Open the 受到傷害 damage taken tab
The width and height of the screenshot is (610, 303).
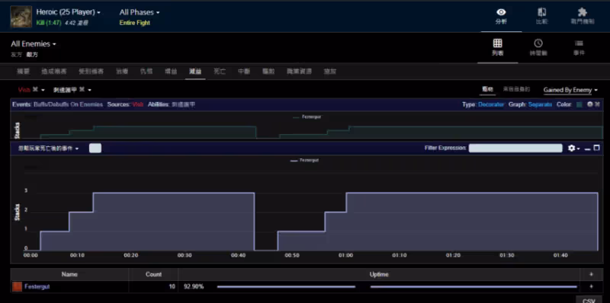click(91, 72)
